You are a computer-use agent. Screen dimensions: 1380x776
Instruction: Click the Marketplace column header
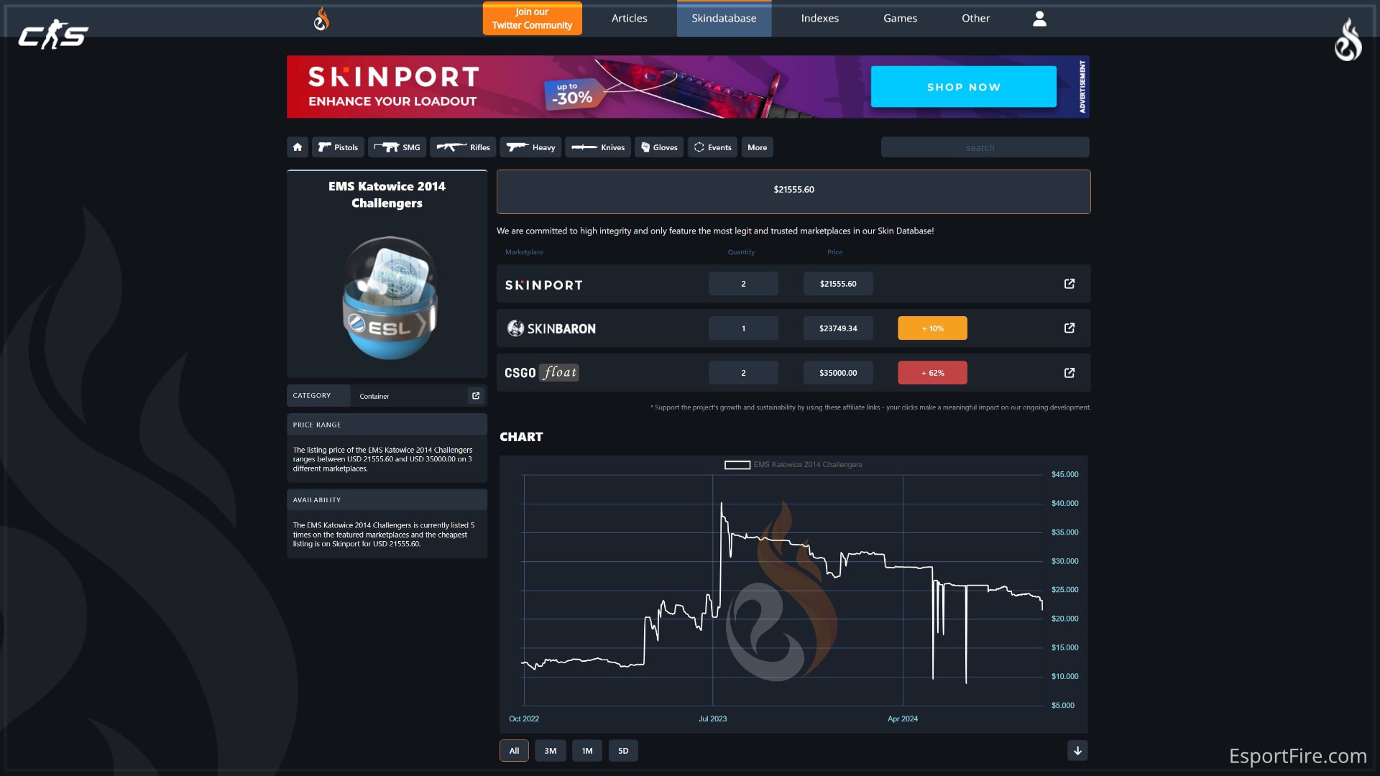[x=524, y=252]
